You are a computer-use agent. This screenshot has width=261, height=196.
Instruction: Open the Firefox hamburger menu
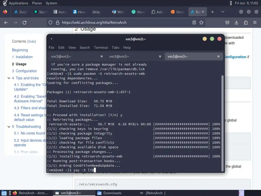255,22
